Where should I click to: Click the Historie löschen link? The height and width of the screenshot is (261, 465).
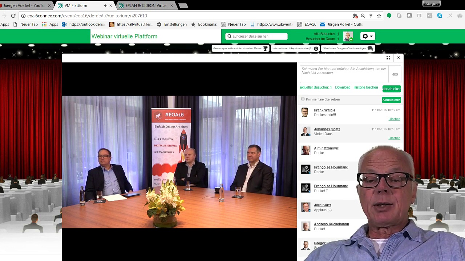365,87
